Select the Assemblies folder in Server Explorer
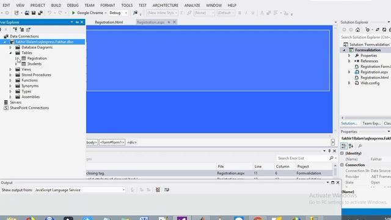 pyautogui.click(x=31, y=97)
